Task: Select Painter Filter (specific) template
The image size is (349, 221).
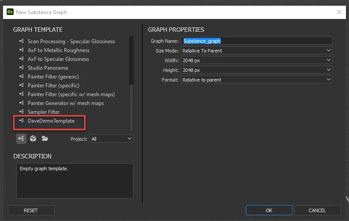Action: [53, 86]
